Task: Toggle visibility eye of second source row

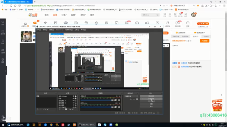Action: [73, 98]
